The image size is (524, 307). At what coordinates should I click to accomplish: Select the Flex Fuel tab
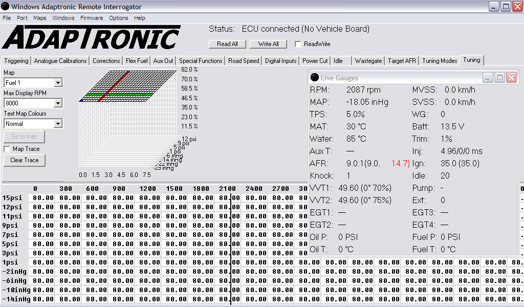pyautogui.click(x=137, y=60)
